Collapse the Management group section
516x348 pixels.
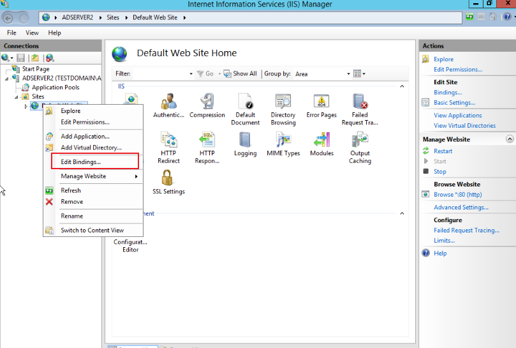(x=402, y=213)
